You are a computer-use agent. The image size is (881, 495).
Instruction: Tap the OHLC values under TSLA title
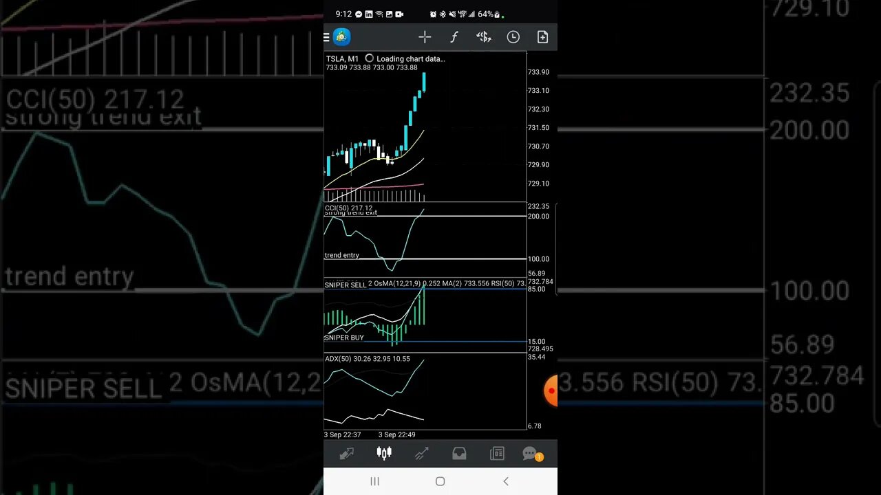pyautogui.click(x=372, y=67)
